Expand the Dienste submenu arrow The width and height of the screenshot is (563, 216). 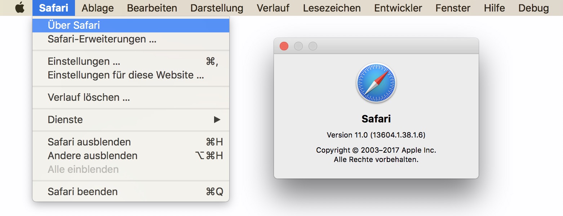pos(217,120)
